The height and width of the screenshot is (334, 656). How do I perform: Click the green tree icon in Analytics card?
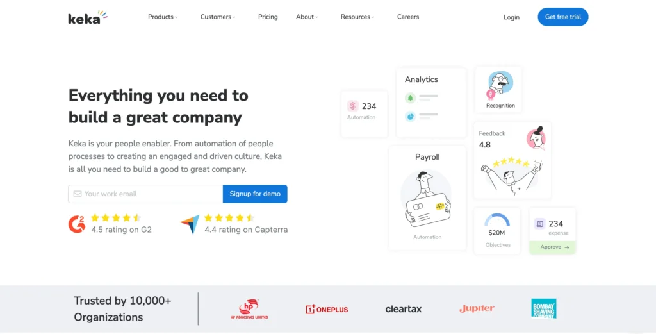click(x=411, y=98)
